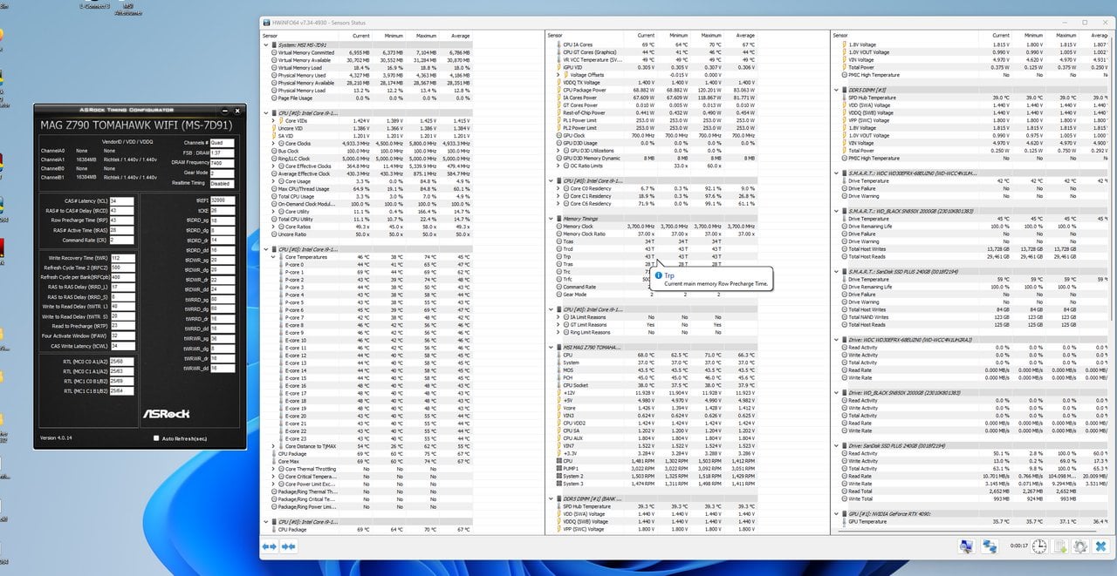Start logging with the log file icon
This screenshot has height=576, width=1117.
pyautogui.click(x=1060, y=546)
